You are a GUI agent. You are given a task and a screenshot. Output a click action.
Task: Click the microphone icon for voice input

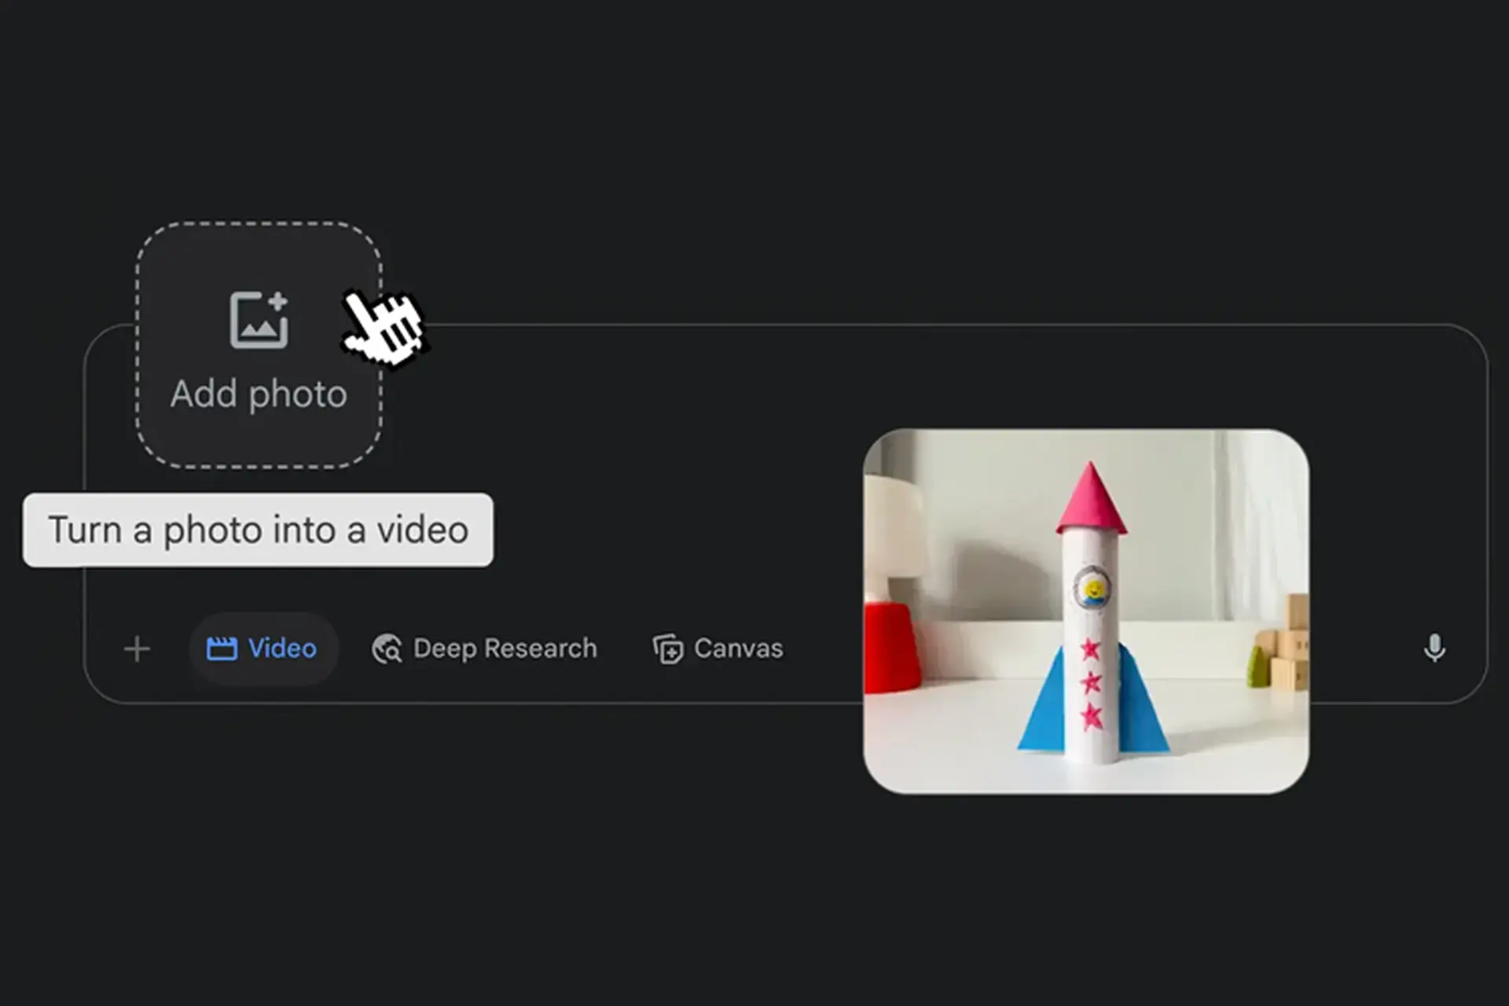(x=1434, y=648)
